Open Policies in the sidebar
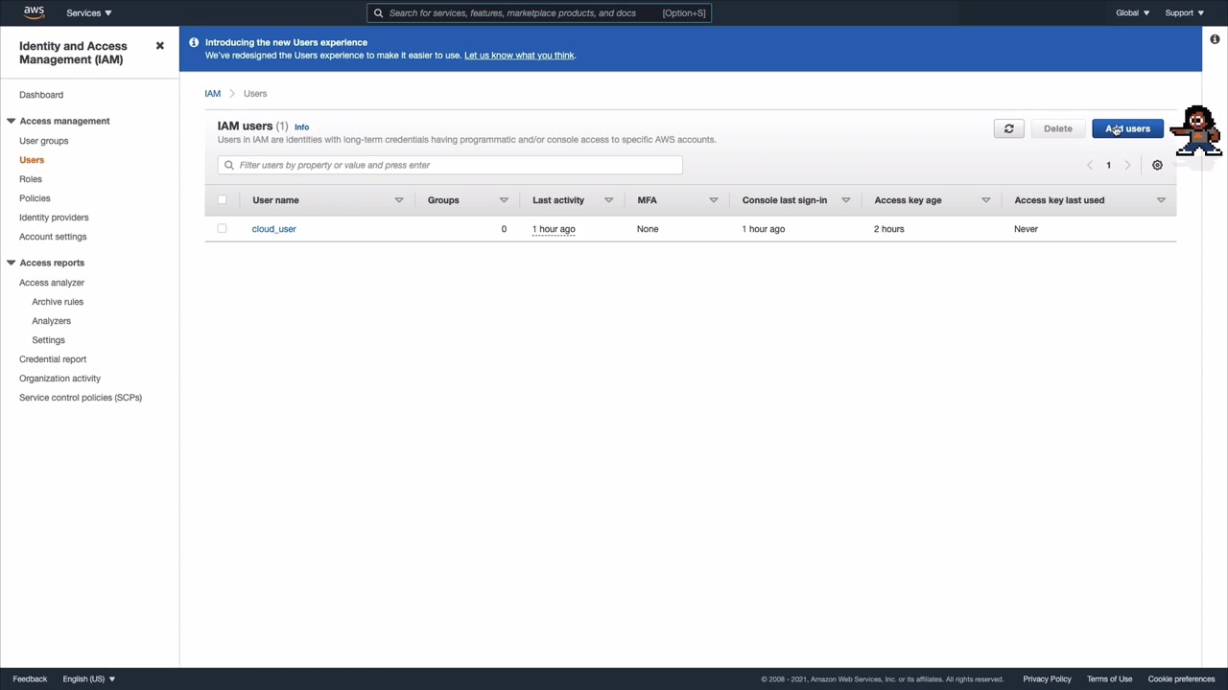This screenshot has height=690, width=1228. tap(35, 198)
